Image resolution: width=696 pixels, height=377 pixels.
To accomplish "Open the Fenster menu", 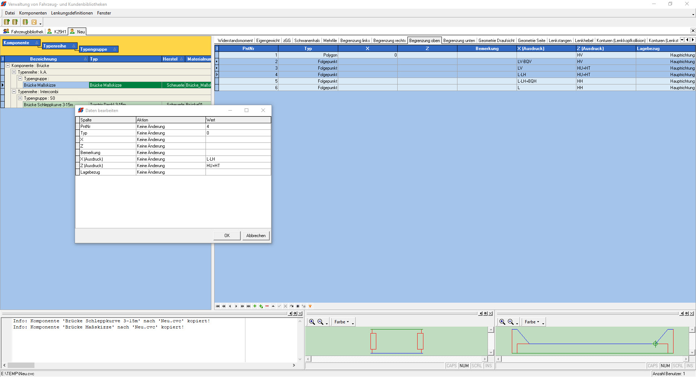I will [x=104, y=13].
